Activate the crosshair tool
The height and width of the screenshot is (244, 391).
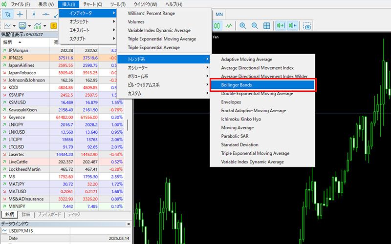(x=21, y=14)
